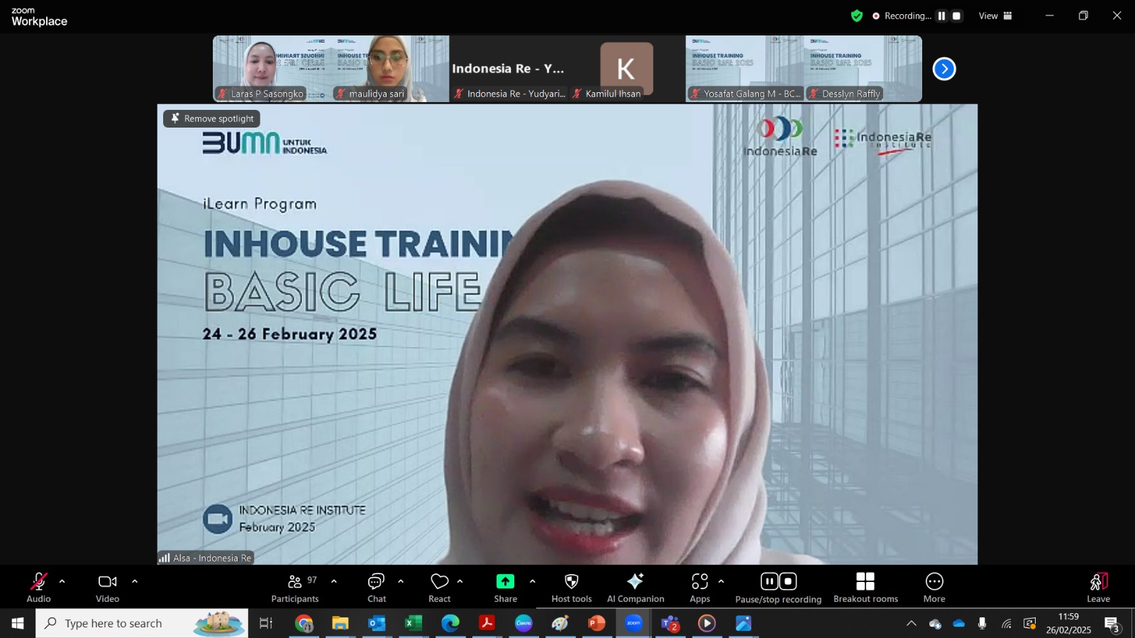Focus the Type here to search box
The image size is (1135, 638).
coord(142,623)
